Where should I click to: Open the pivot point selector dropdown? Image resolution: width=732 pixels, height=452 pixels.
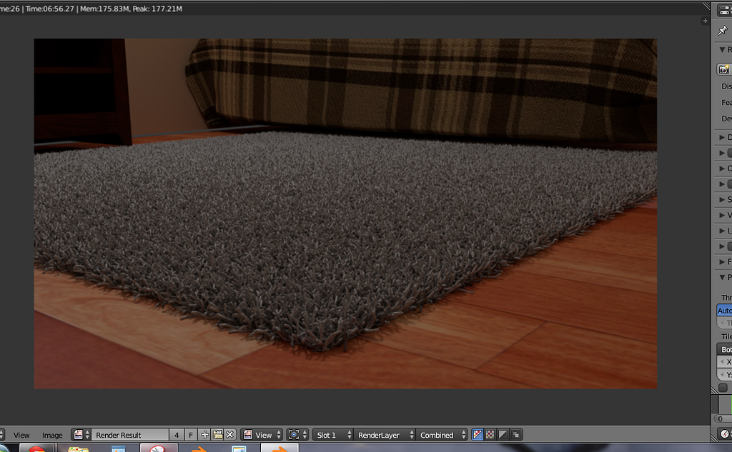297,435
